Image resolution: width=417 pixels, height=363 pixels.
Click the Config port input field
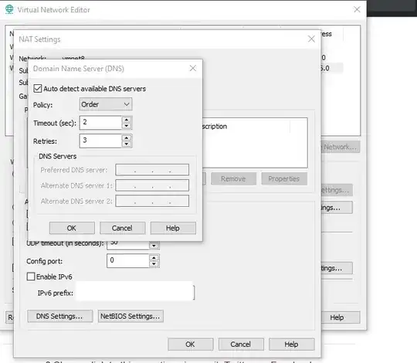[x=128, y=260]
